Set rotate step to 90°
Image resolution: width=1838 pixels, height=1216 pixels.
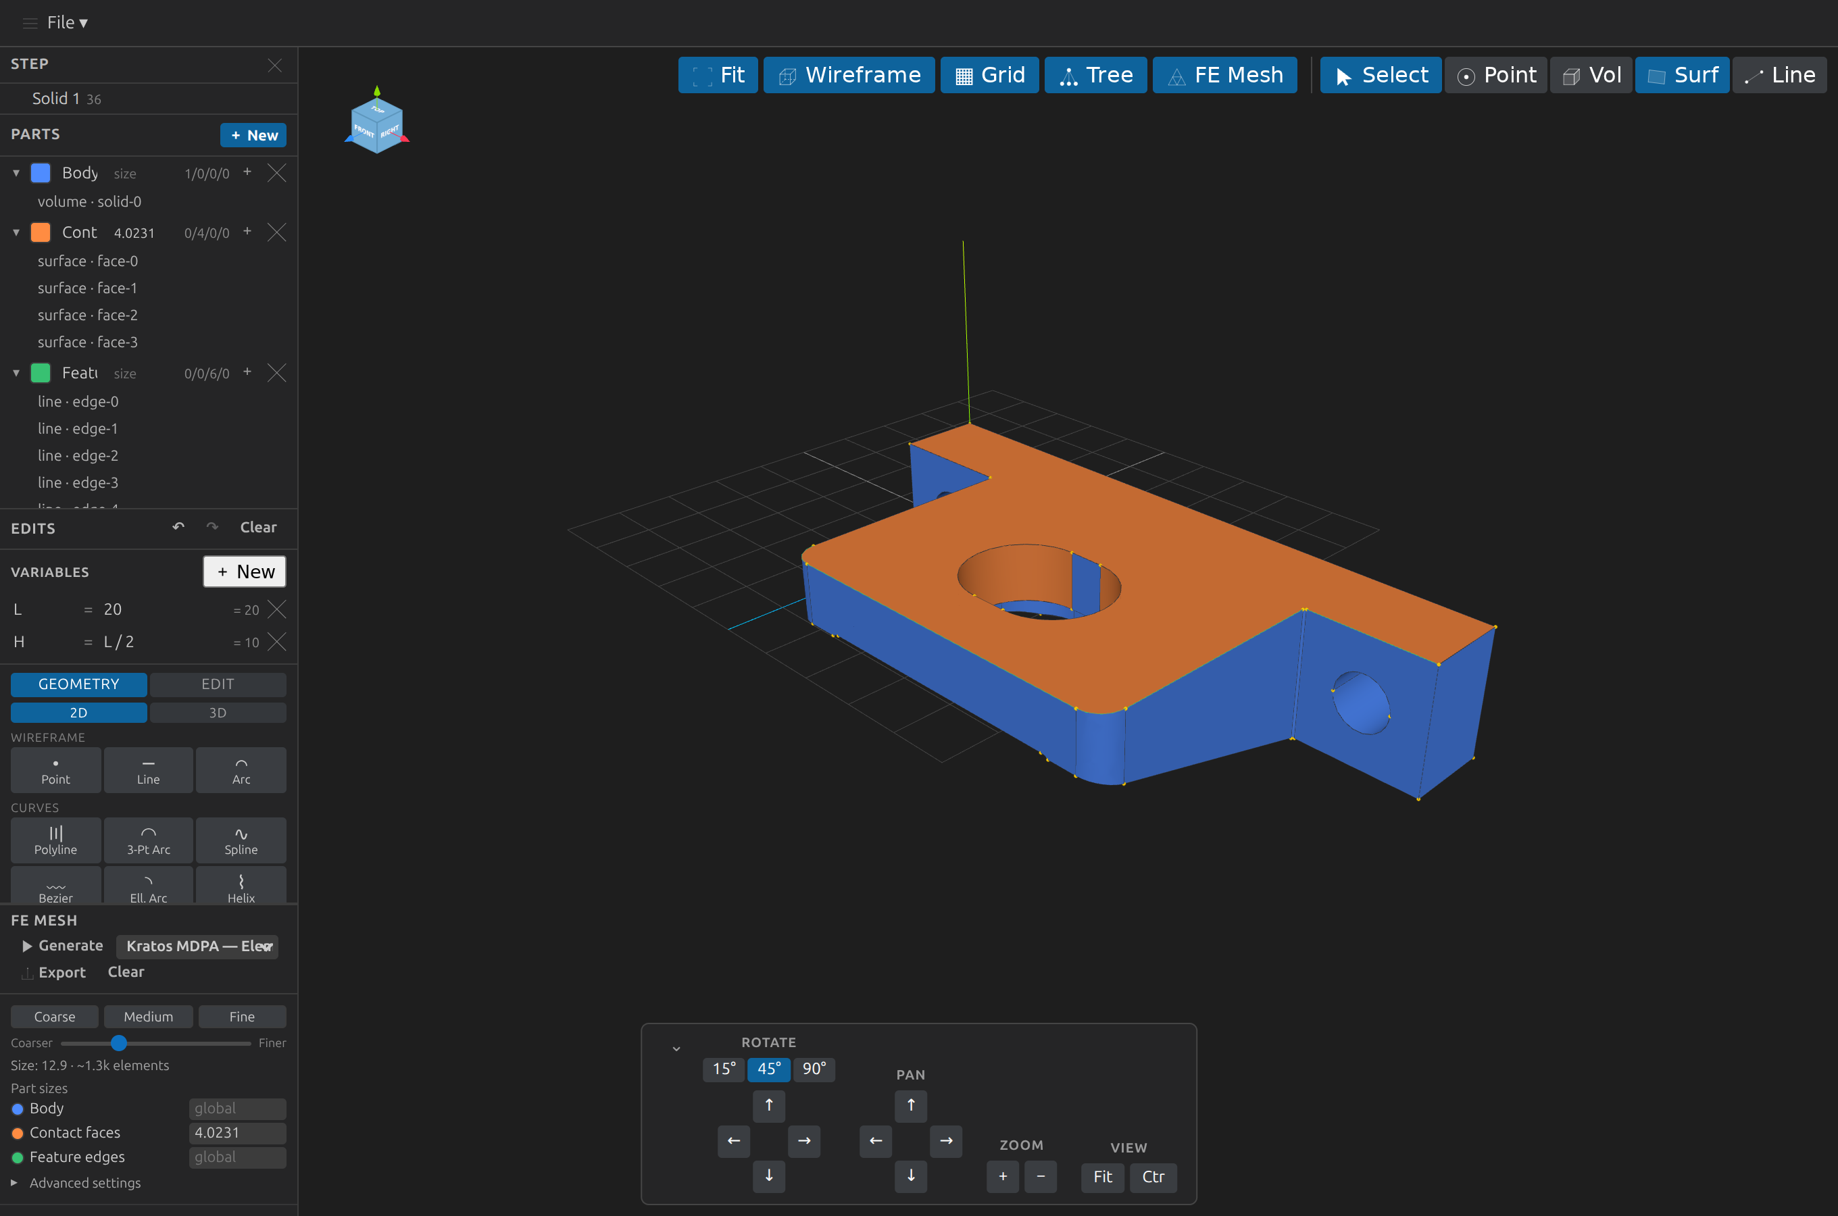814,1069
